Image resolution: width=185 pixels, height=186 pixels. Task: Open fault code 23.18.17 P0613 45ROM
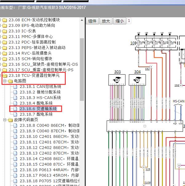pos(49,175)
